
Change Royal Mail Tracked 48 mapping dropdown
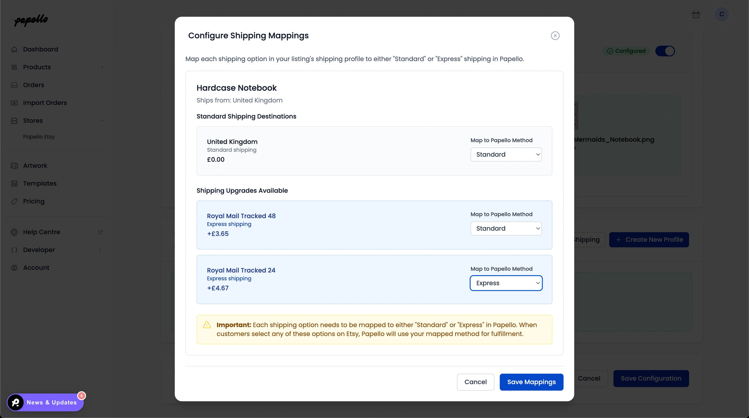tap(506, 228)
